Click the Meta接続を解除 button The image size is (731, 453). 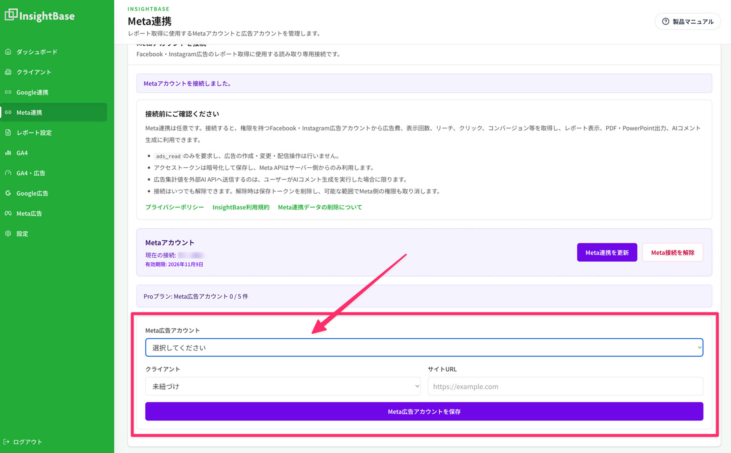[x=673, y=252]
